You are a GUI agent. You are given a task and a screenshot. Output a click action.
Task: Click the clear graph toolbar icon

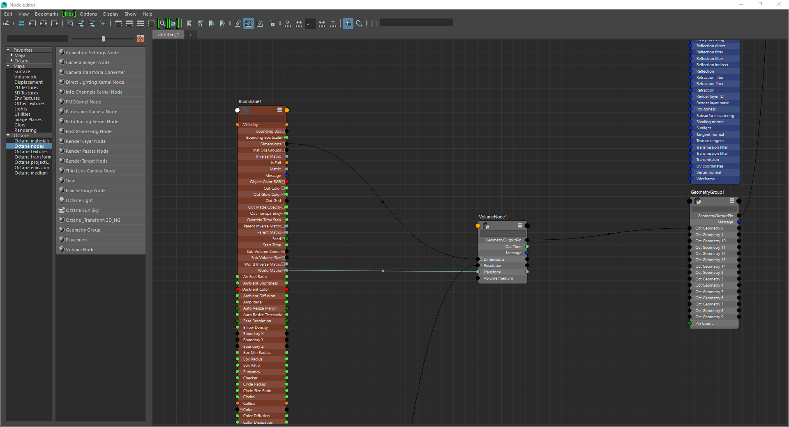70,23
